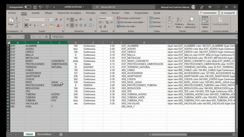The image size is (244, 137).
Task: Click the Name Box showing A1
Action: click(15, 37)
